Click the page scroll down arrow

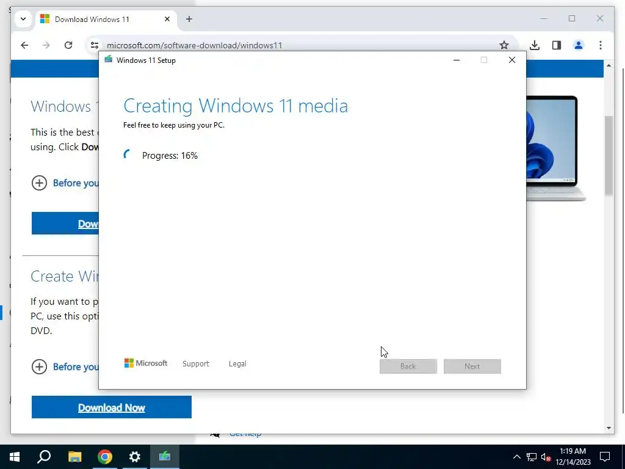point(609,428)
